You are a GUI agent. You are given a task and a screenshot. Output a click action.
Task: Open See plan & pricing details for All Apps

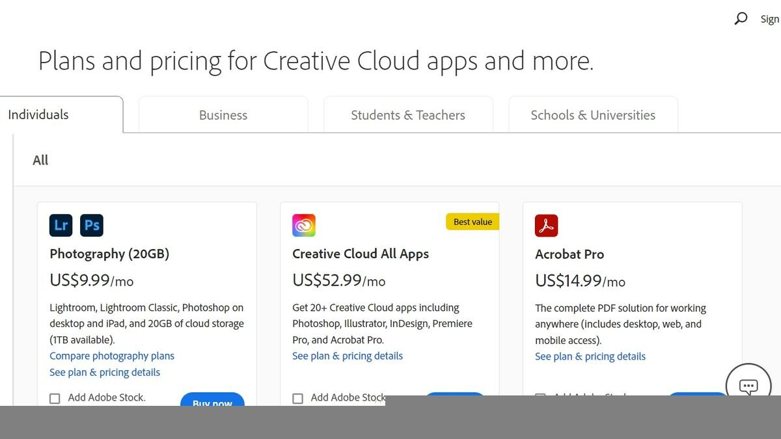pos(347,356)
